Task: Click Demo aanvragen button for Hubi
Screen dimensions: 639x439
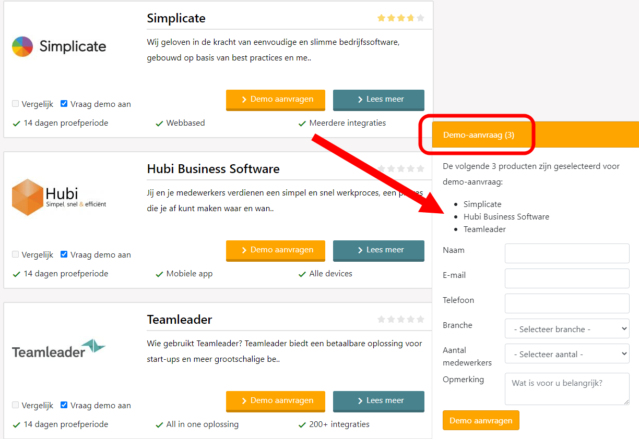Action: [x=276, y=251]
